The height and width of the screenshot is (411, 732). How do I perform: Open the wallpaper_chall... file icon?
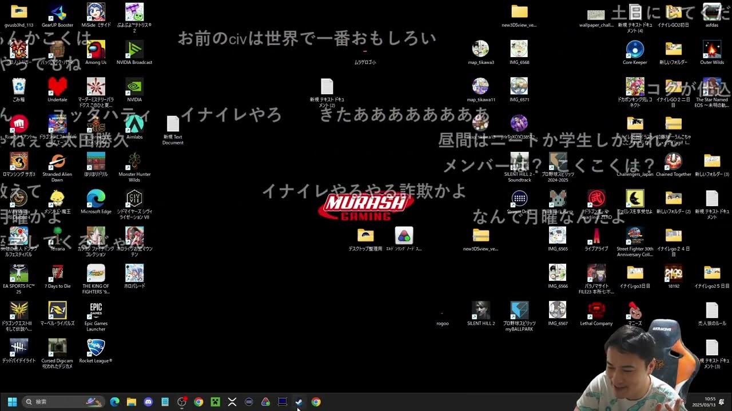pos(596,14)
